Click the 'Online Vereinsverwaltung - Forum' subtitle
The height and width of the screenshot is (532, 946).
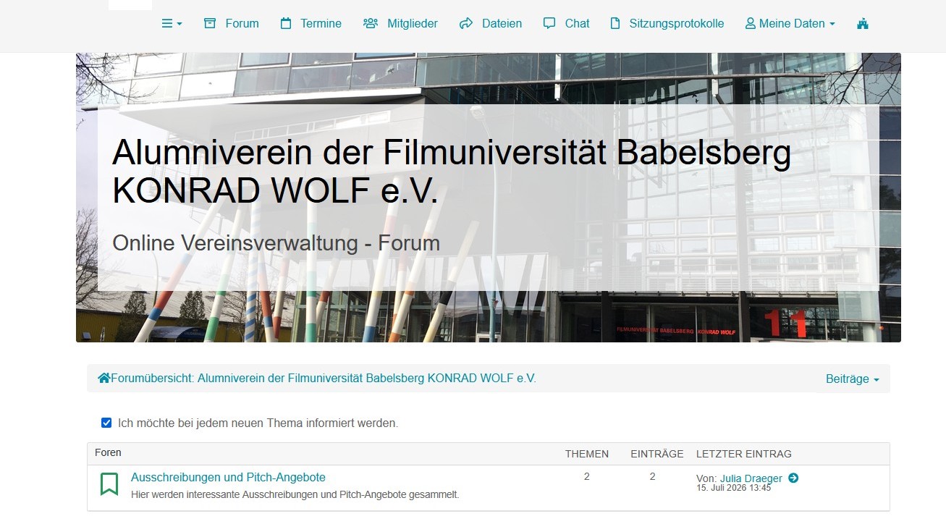tap(276, 242)
